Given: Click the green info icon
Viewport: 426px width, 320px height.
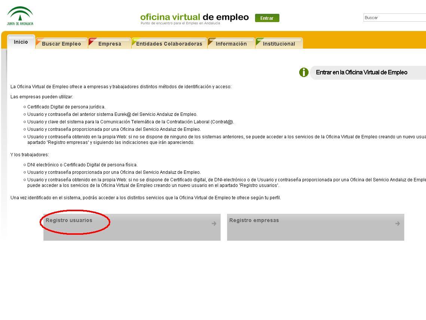Looking at the screenshot, I should tap(303, 72).
